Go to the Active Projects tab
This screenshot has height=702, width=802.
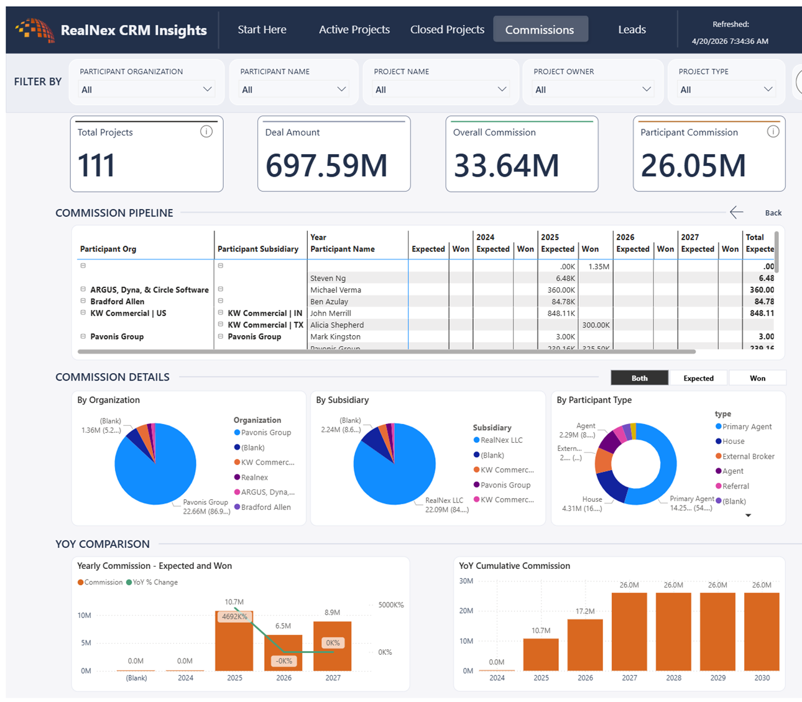(x=354, y=29)
